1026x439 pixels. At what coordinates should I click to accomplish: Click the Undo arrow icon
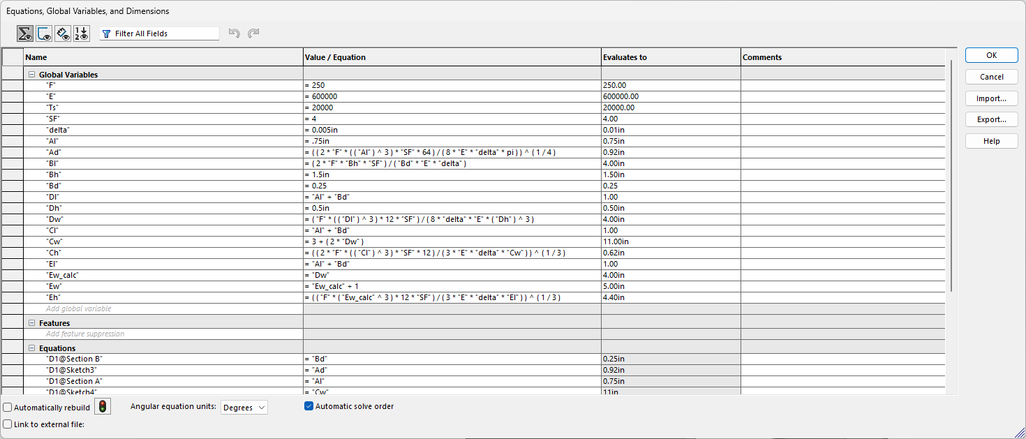tap(235, 34)
